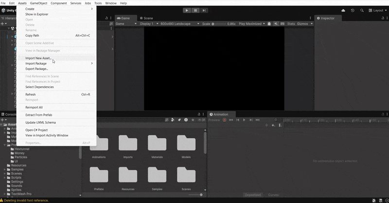Screen dimensions: 389x203
Task: Expand the TextMesh Pro folder
Action: (5, 194)
